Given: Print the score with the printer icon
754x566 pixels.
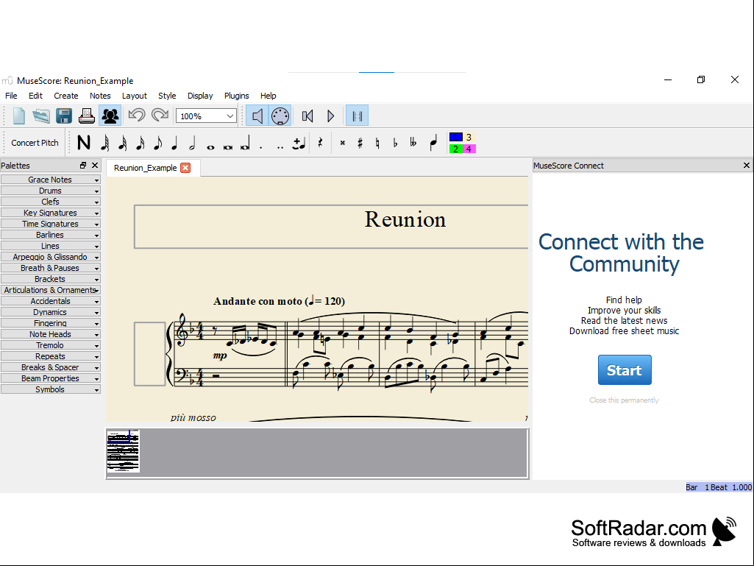Looking at the screenshot, I should (87, 116).
